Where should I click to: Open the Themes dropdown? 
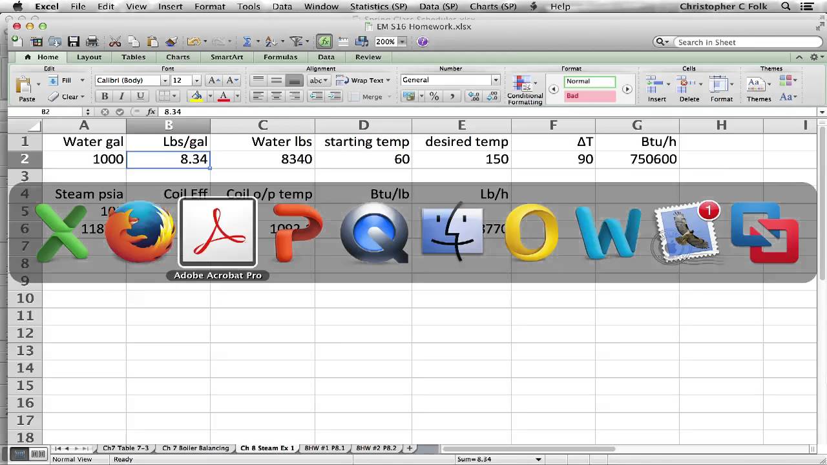[x=759, y=89]
